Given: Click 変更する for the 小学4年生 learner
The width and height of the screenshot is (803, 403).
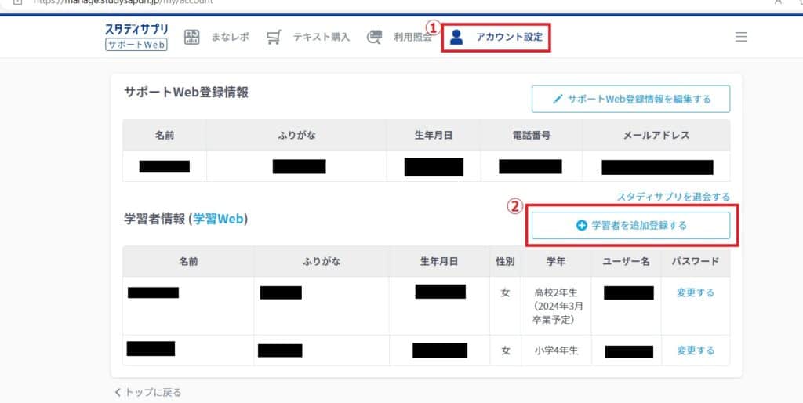Looking at the screenshot, I should click(696, 350).
